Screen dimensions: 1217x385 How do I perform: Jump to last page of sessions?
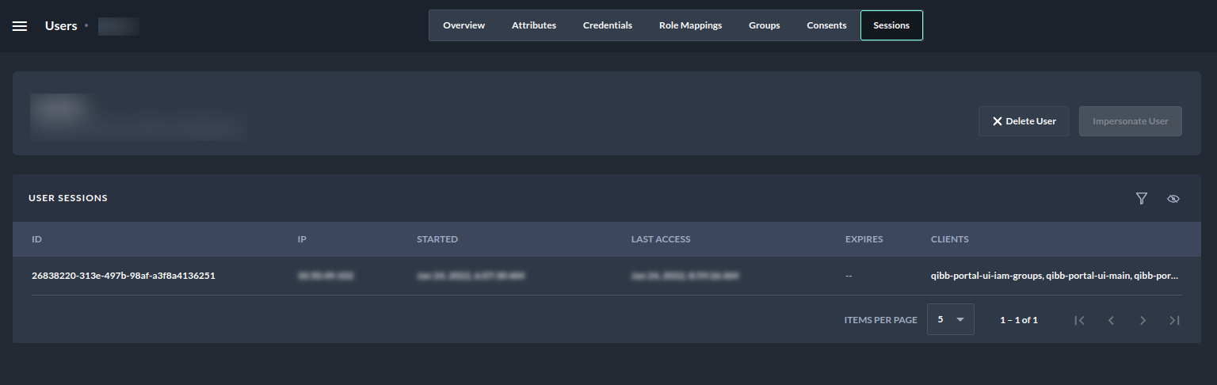[x=1174, y=320]
